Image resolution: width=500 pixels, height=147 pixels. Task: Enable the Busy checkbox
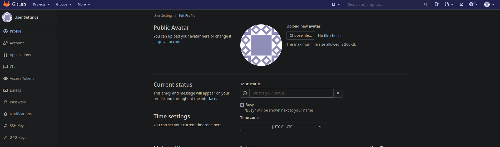pos(242,105)
